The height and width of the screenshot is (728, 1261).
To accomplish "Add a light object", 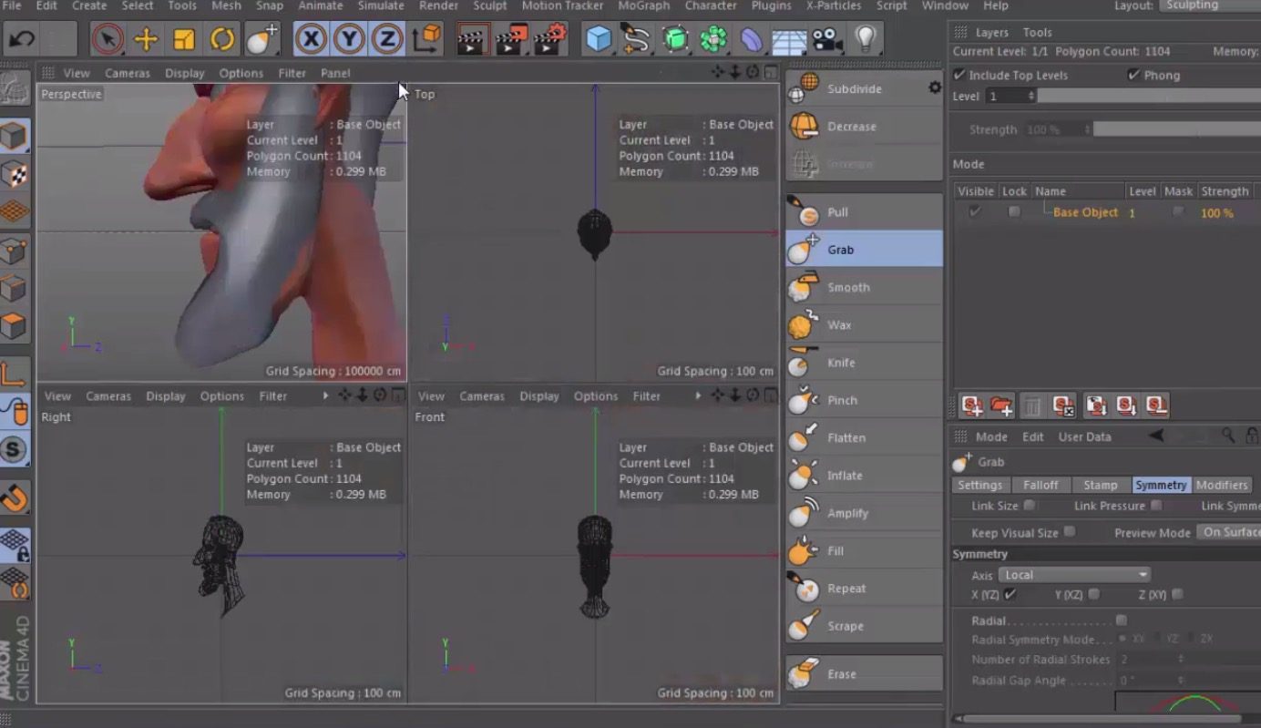I will (x=864, y=39).
